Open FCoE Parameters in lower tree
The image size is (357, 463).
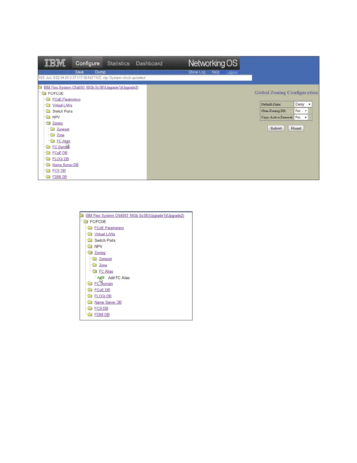[x=109, y=228]
